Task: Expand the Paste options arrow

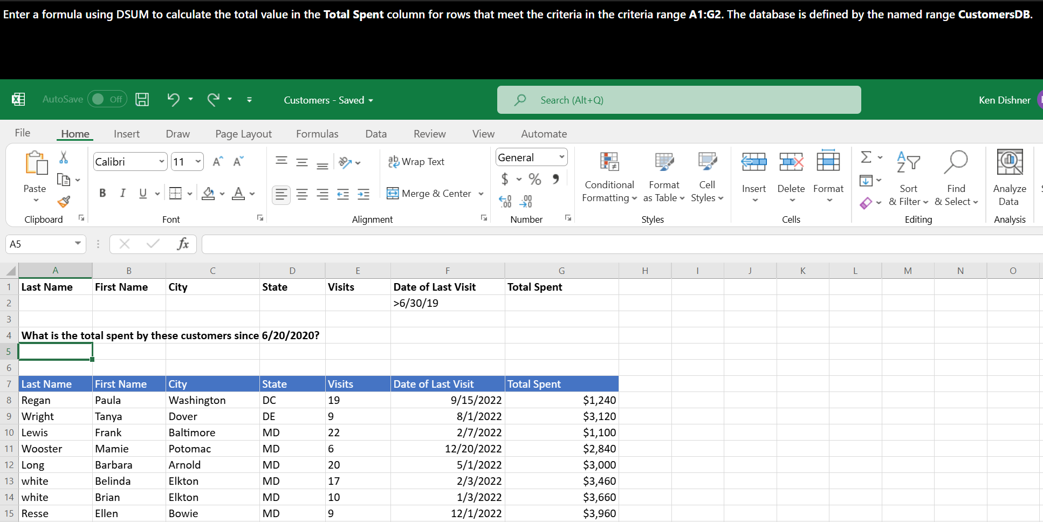Action: click(x=36, y=200)
